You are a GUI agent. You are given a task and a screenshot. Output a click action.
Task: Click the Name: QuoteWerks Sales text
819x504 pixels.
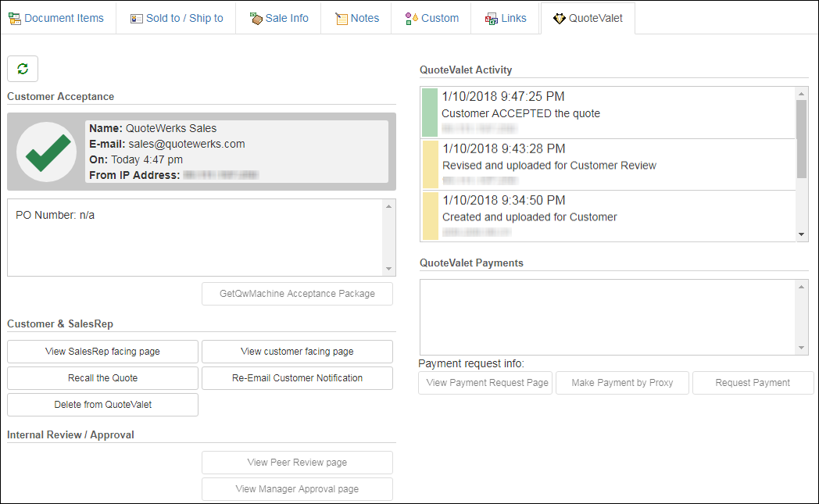[x=152, y=128]
